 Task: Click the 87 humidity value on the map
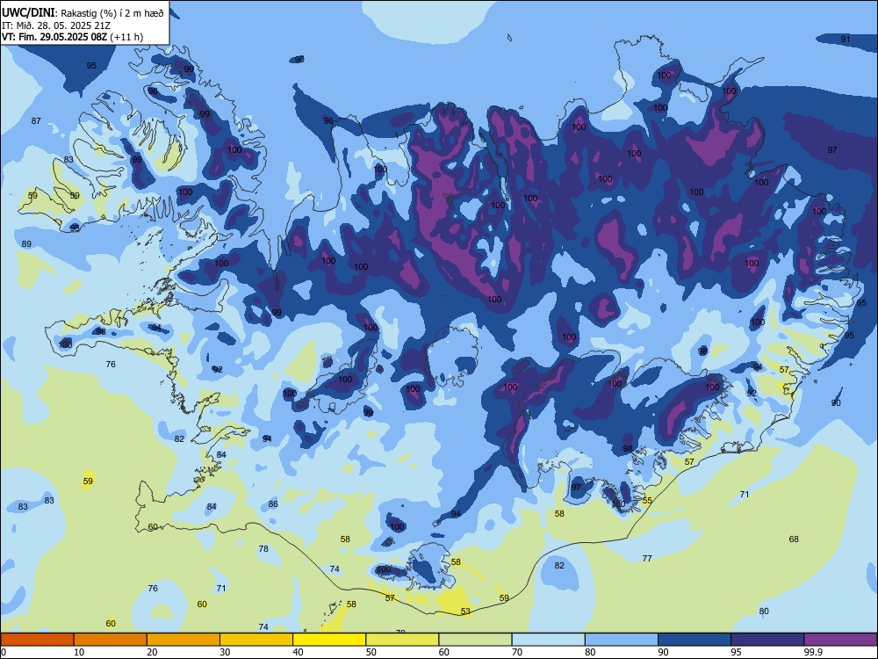click(x=36, y=121)
